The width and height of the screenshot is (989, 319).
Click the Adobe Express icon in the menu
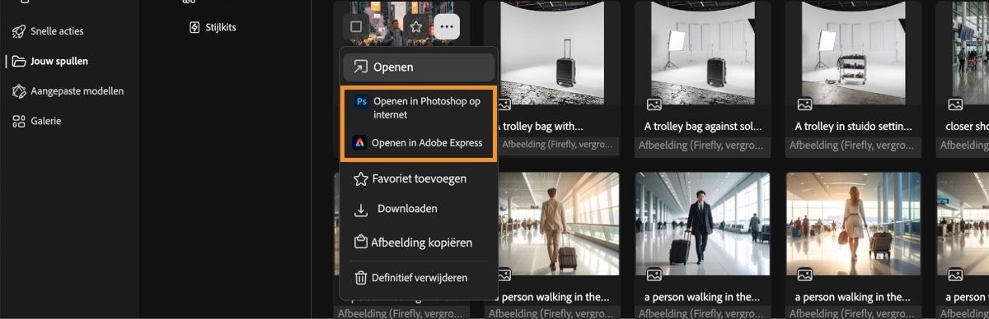click(x=359, y=143)
